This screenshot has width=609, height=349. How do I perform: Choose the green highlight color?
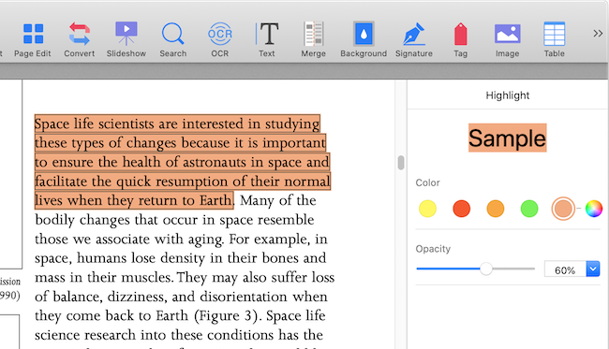pos(529,209)
